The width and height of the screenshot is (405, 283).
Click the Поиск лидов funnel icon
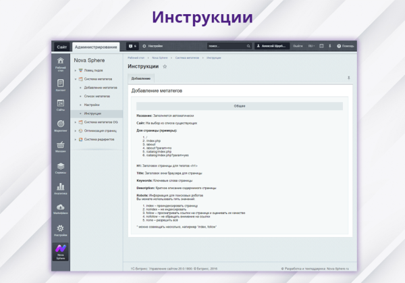pos(80,70)
